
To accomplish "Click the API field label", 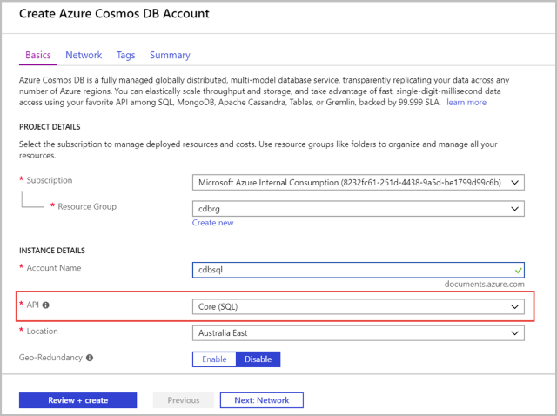I will click(33, 305).
